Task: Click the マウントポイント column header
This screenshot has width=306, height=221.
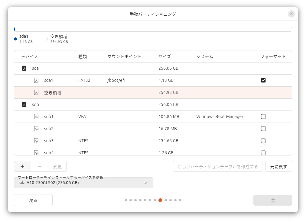Action: [x=124, y=56]
